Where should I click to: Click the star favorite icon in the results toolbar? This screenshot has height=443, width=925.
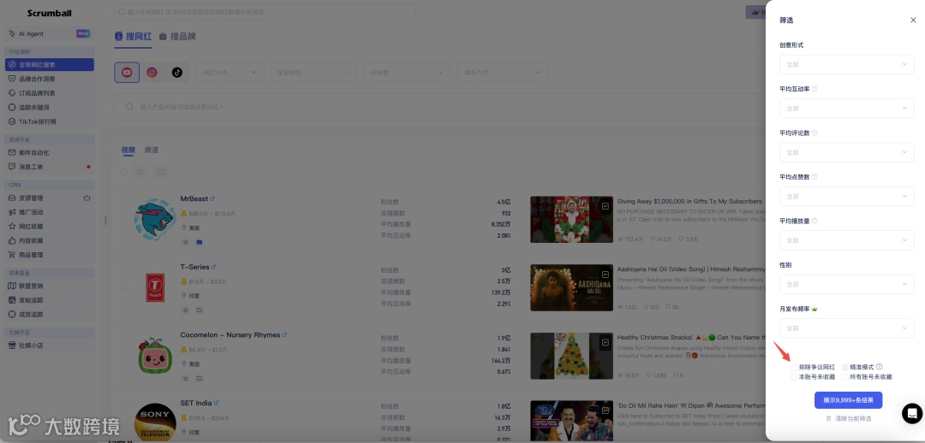tap(140, 172)
